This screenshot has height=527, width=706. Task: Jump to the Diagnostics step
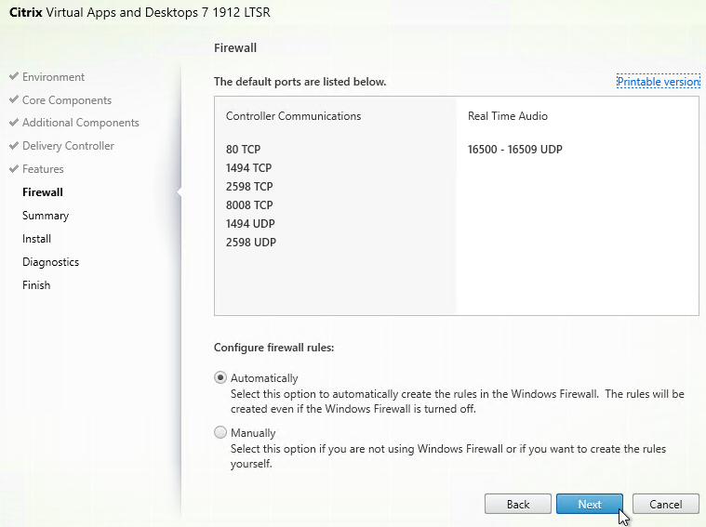[50, 262]
